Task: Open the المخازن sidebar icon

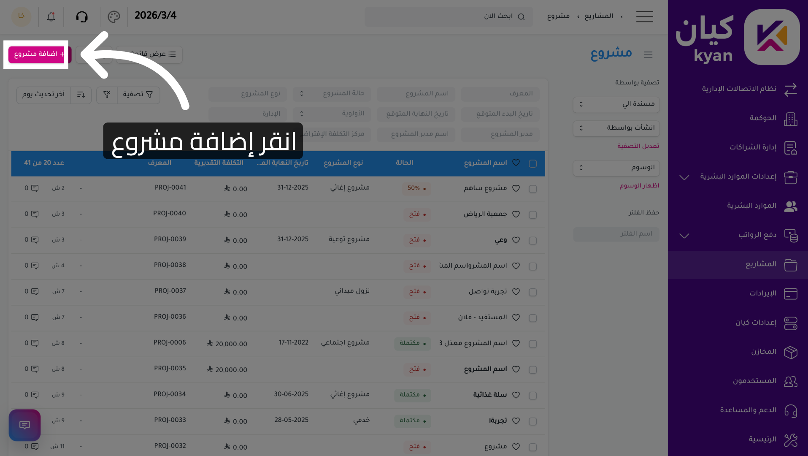Action: pos(791,353)
